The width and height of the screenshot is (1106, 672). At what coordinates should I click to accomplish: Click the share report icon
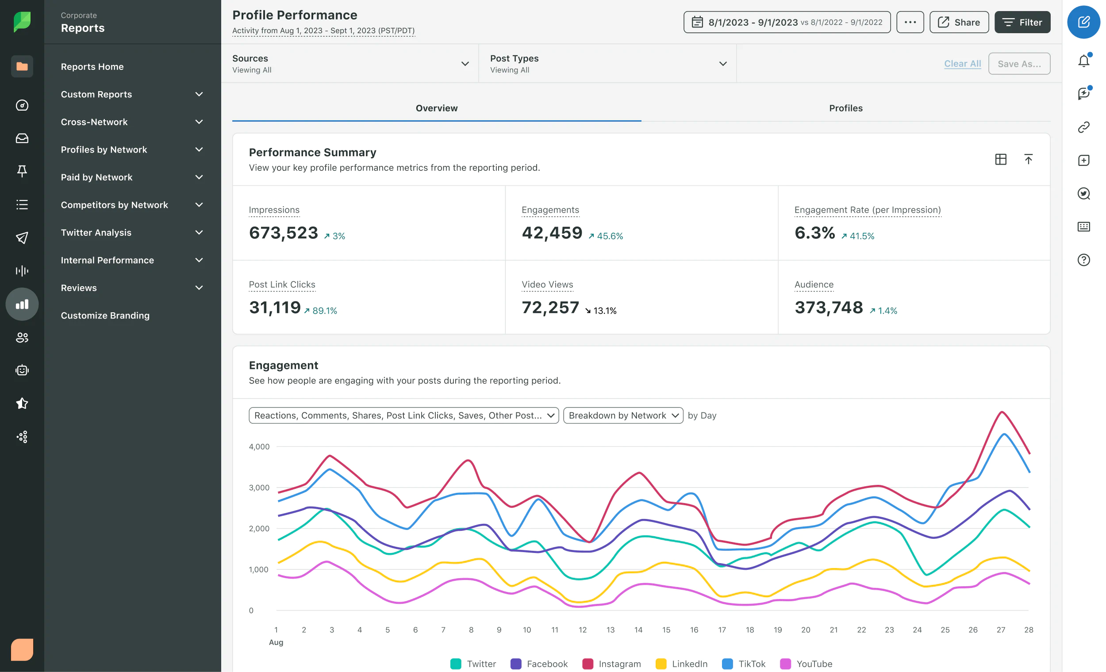pos(959,21)
